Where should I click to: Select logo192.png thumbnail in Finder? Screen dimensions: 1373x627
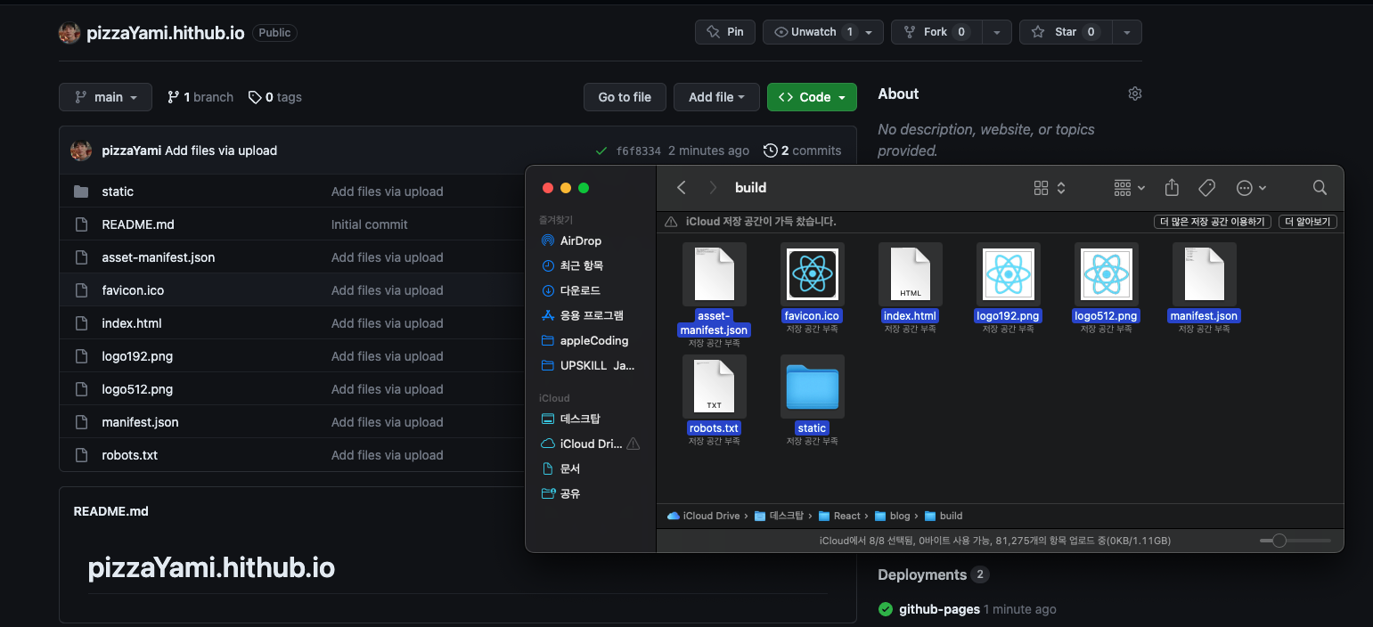[x=1009, y=273]
